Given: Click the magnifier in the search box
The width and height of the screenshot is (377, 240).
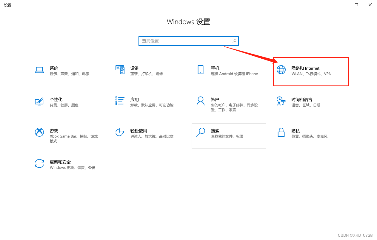Looking at the screenshot, I should [x=234, y=41].
